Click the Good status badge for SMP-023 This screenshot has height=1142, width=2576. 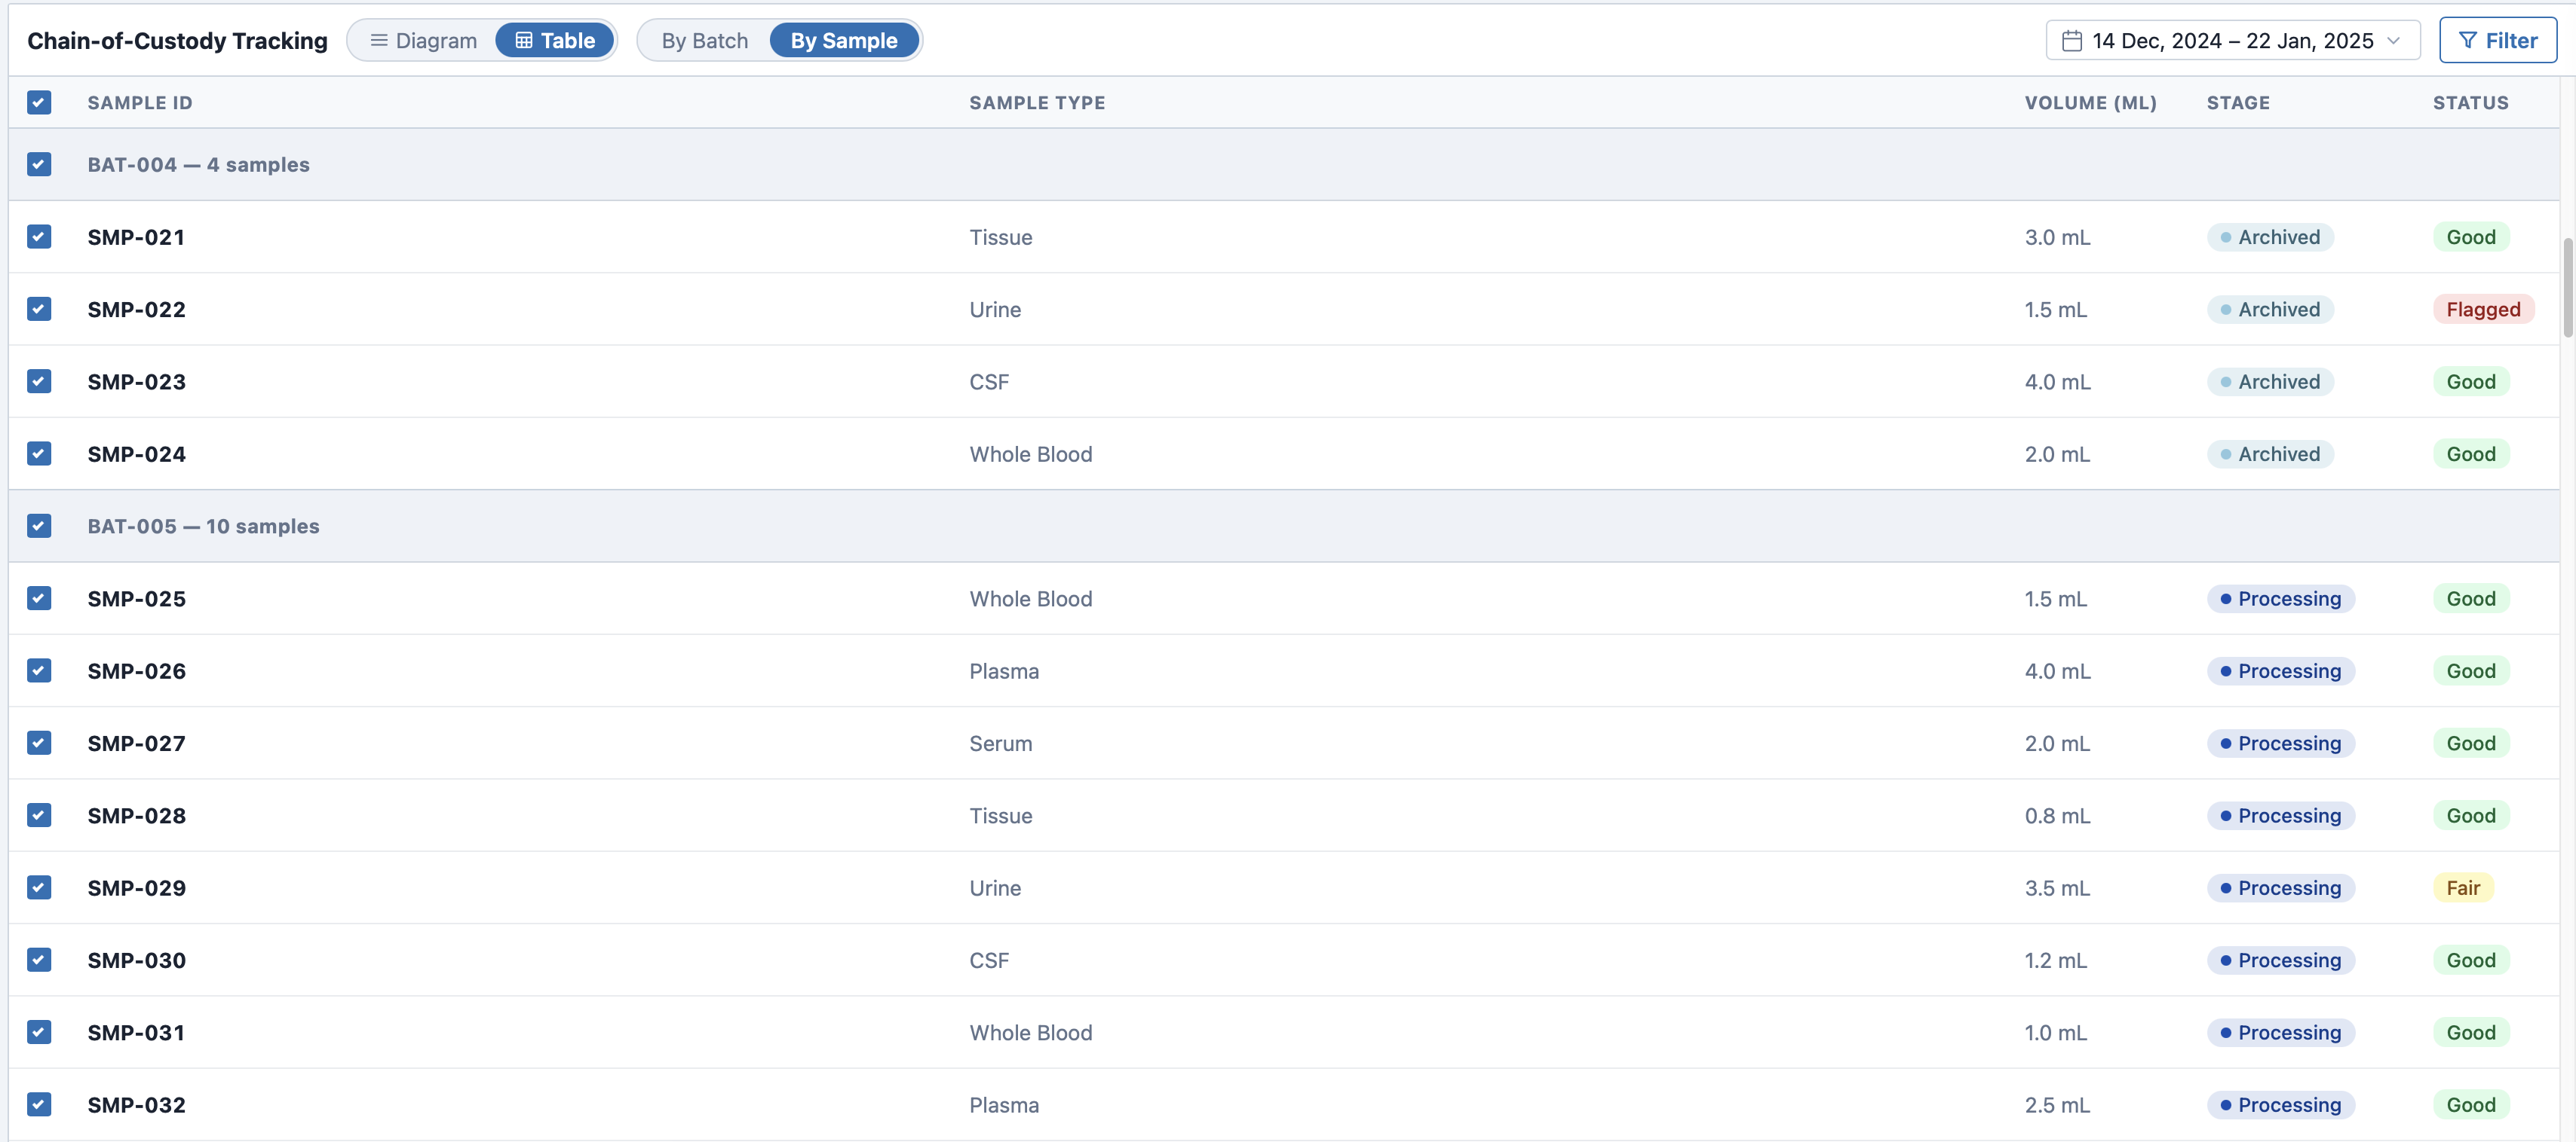[x=2471, y=382]
